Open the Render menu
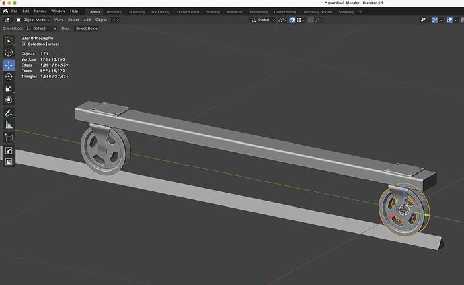464x285 pixels. pos(40,11)
